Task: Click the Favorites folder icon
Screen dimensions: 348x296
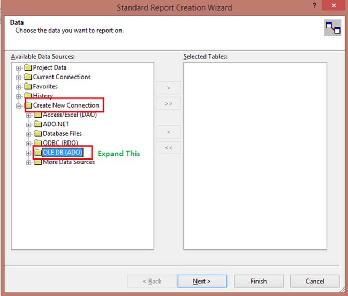Action: pos(28,86)
